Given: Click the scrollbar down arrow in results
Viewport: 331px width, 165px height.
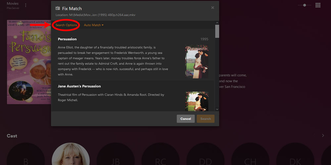Looking at the screenshot, I should point(217,109).
